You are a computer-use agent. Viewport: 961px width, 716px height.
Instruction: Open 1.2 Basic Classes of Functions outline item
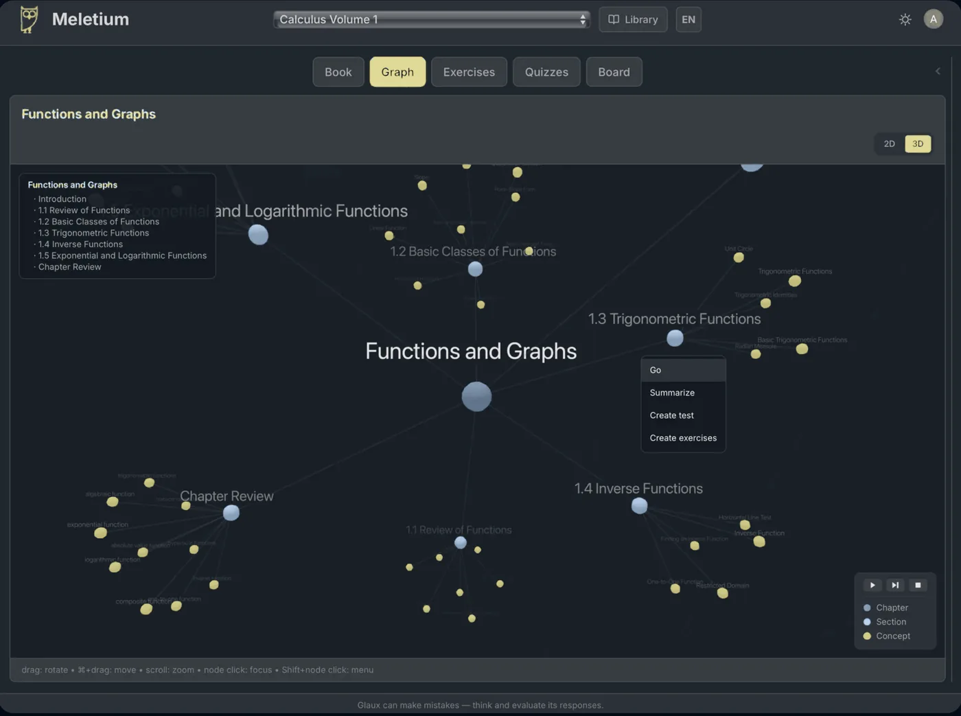98,222
